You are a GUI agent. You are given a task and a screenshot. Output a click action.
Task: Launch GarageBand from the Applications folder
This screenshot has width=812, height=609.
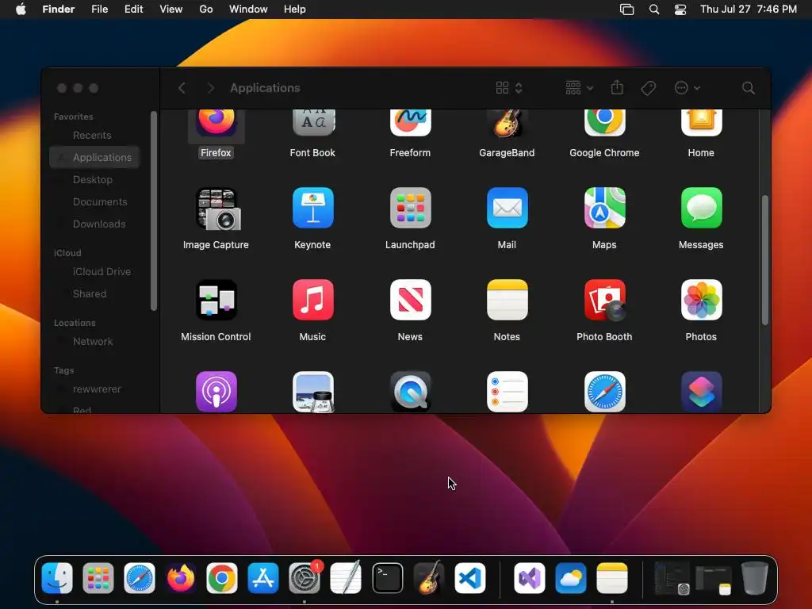[507, 124]
